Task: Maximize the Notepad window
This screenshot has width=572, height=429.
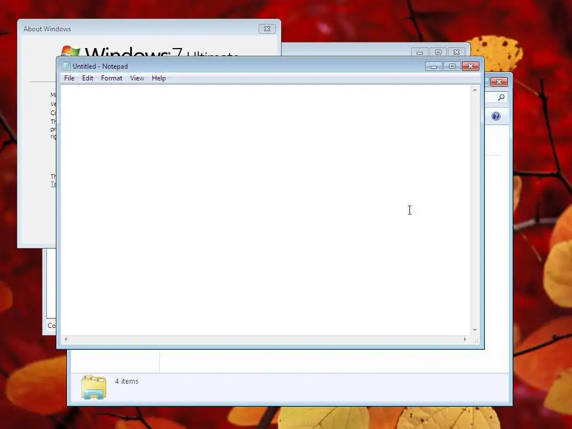Action: 452,66
